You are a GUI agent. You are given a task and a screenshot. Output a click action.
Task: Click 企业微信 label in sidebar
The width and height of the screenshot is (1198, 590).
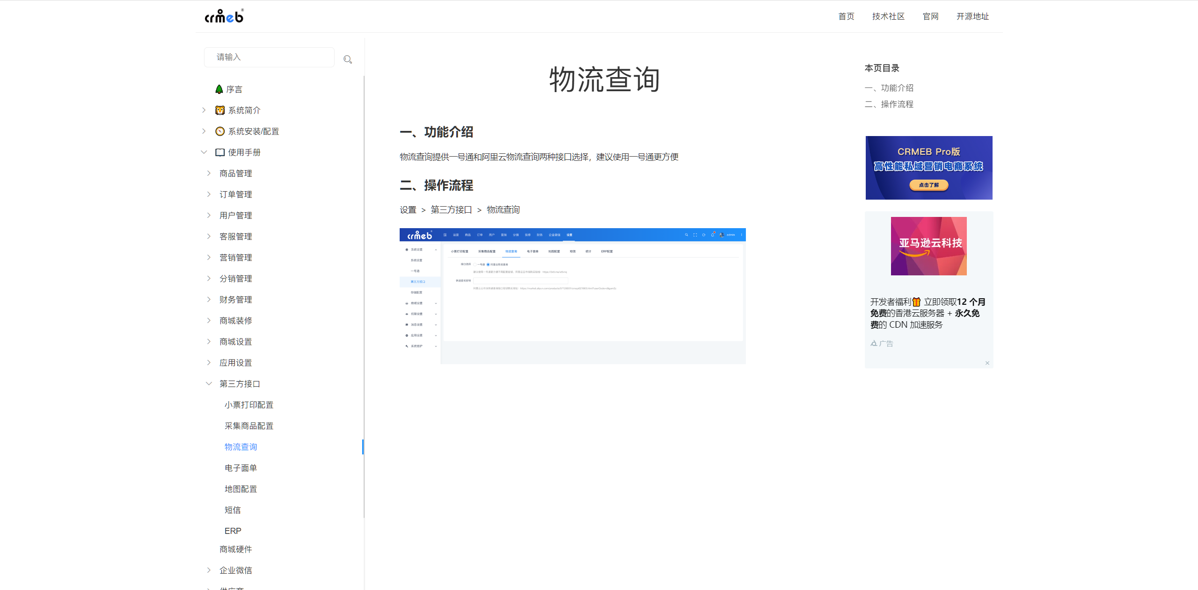click(236, 570)
